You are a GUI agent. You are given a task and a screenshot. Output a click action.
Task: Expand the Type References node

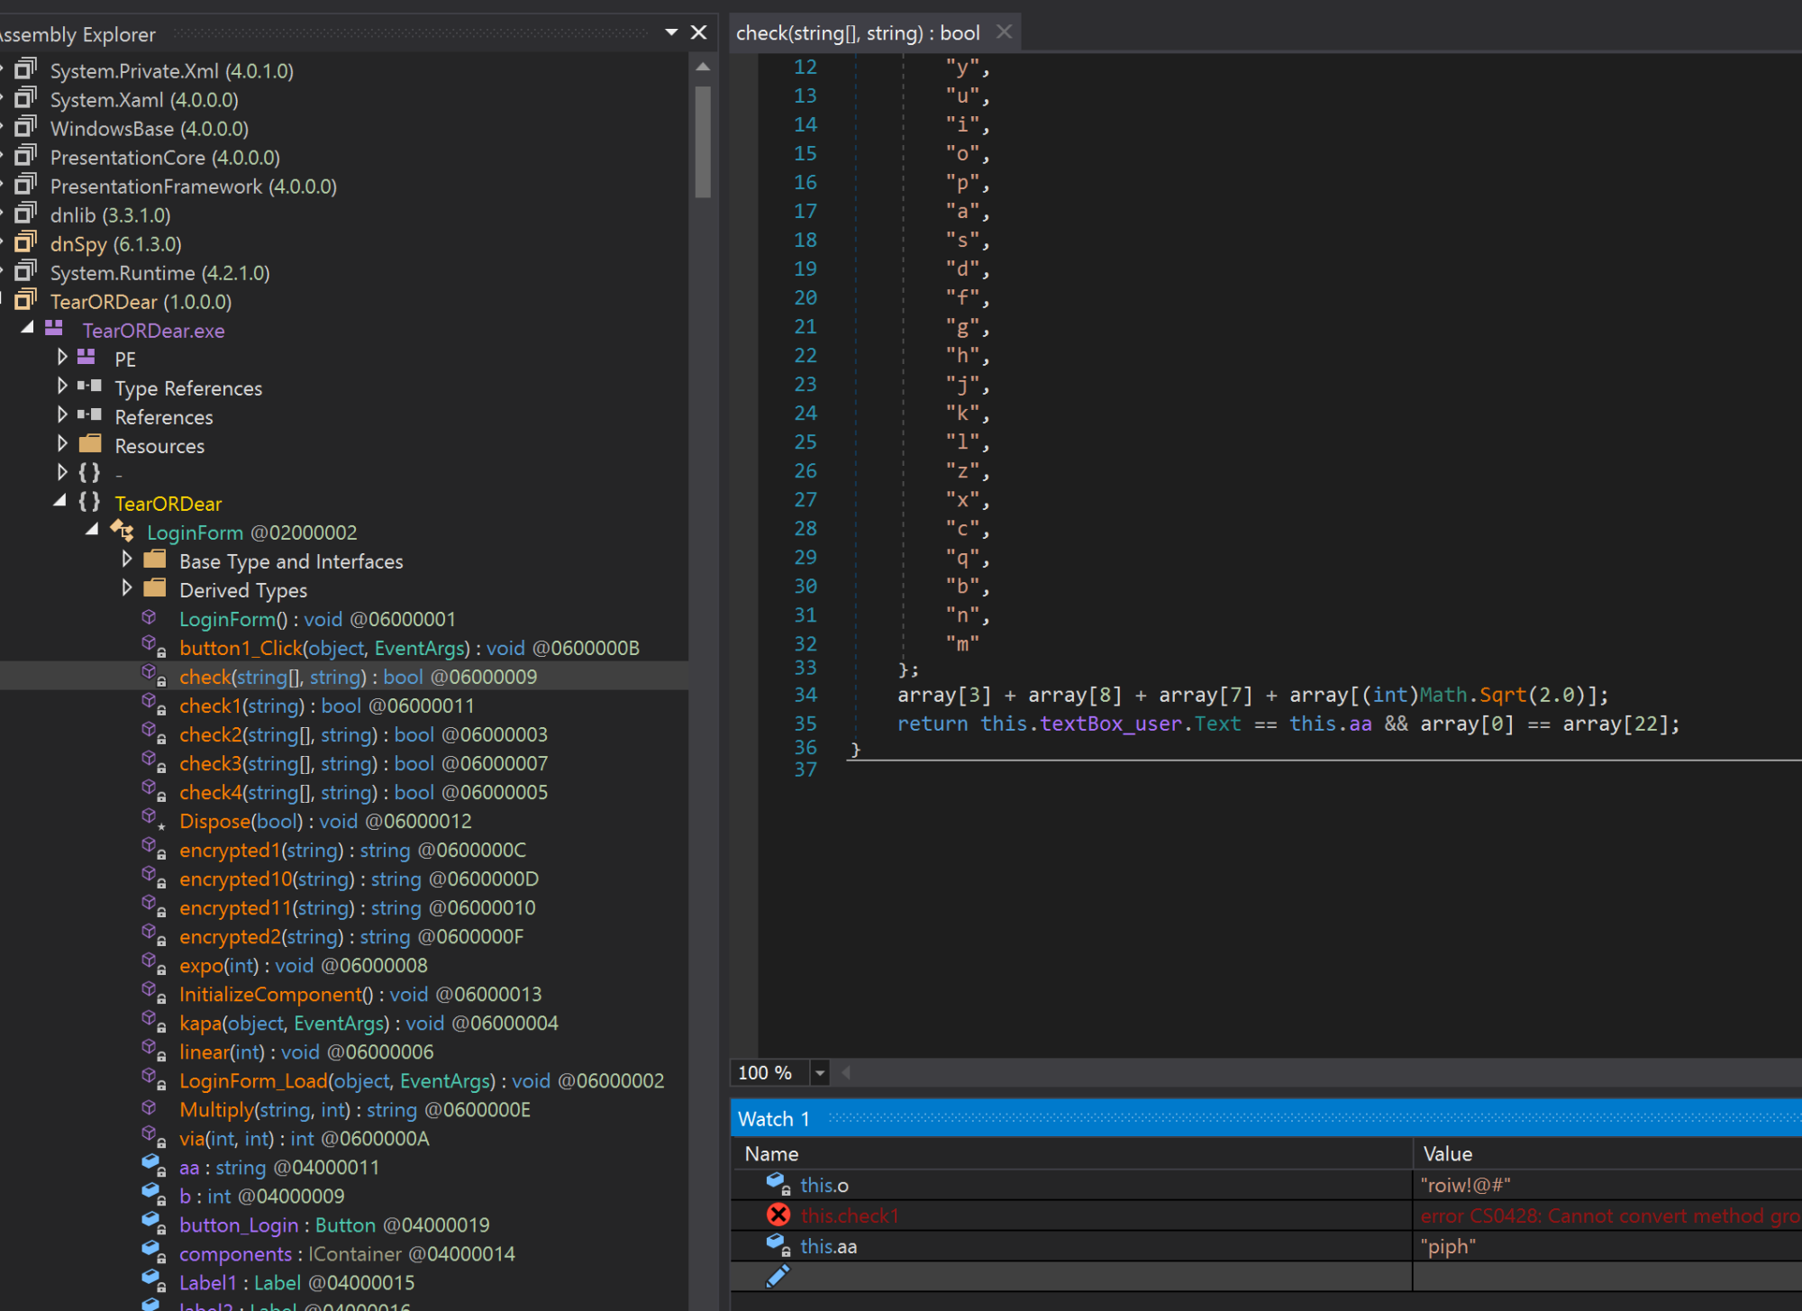pyautogui.click(x=62, y=387)
